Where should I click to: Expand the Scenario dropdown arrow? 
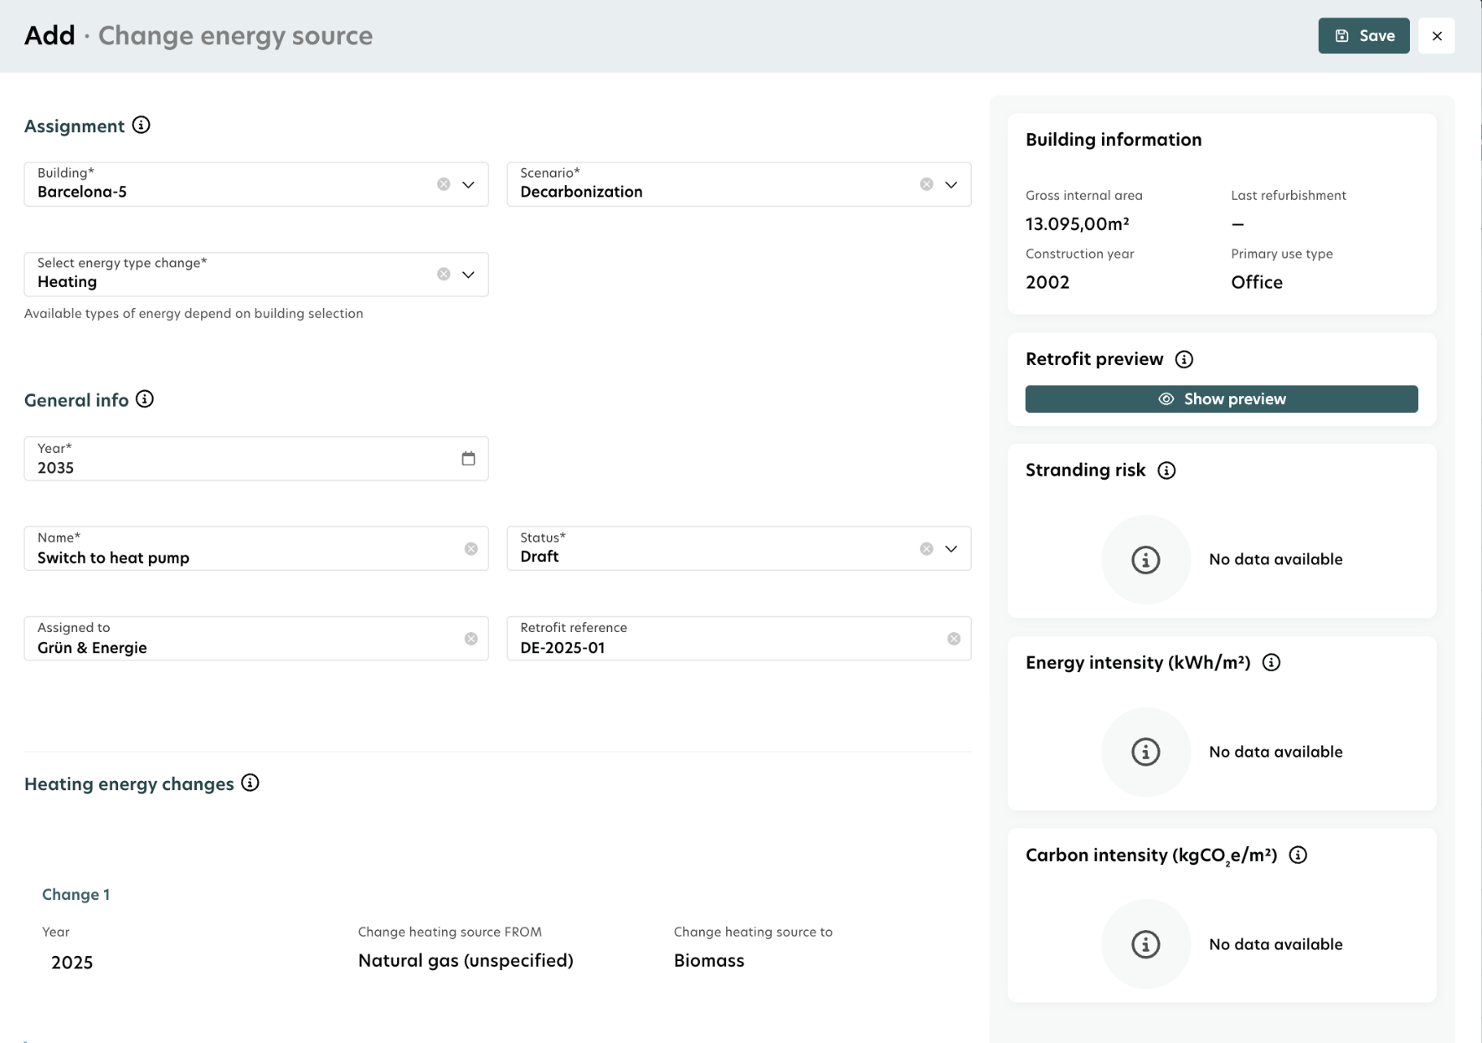point(951,184)
